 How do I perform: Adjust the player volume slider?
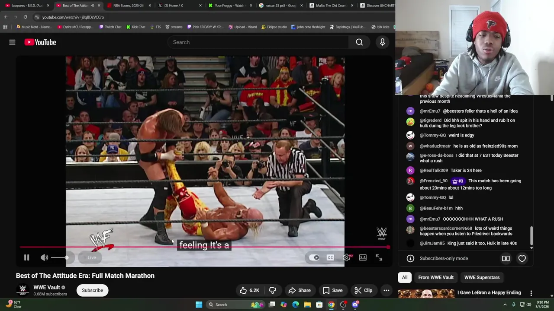[60, 257]
